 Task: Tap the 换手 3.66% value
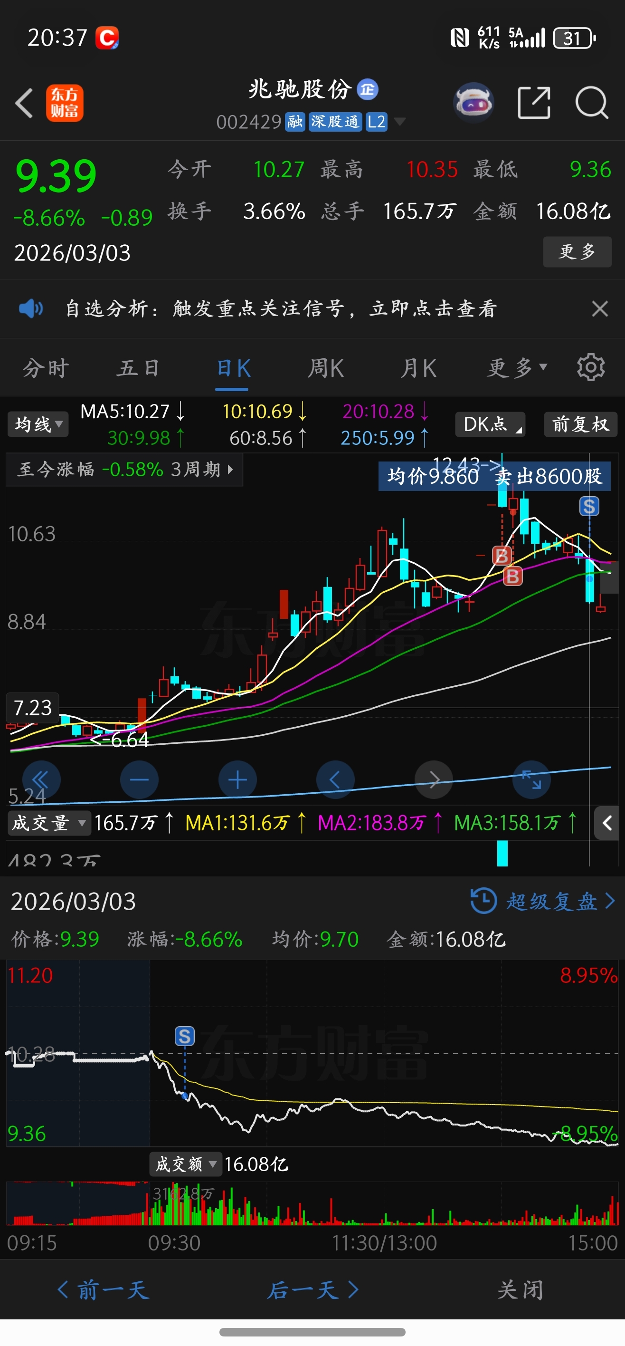click(274, 211)
